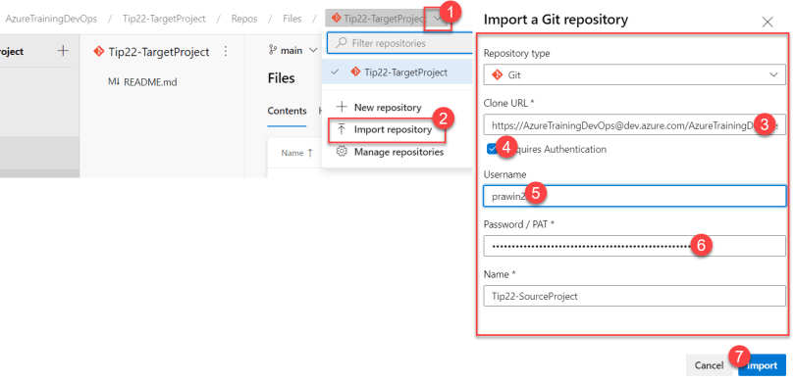Click the Files heading text
The width and height of the screenshot is (795, 382).
(x=282, y=78)
